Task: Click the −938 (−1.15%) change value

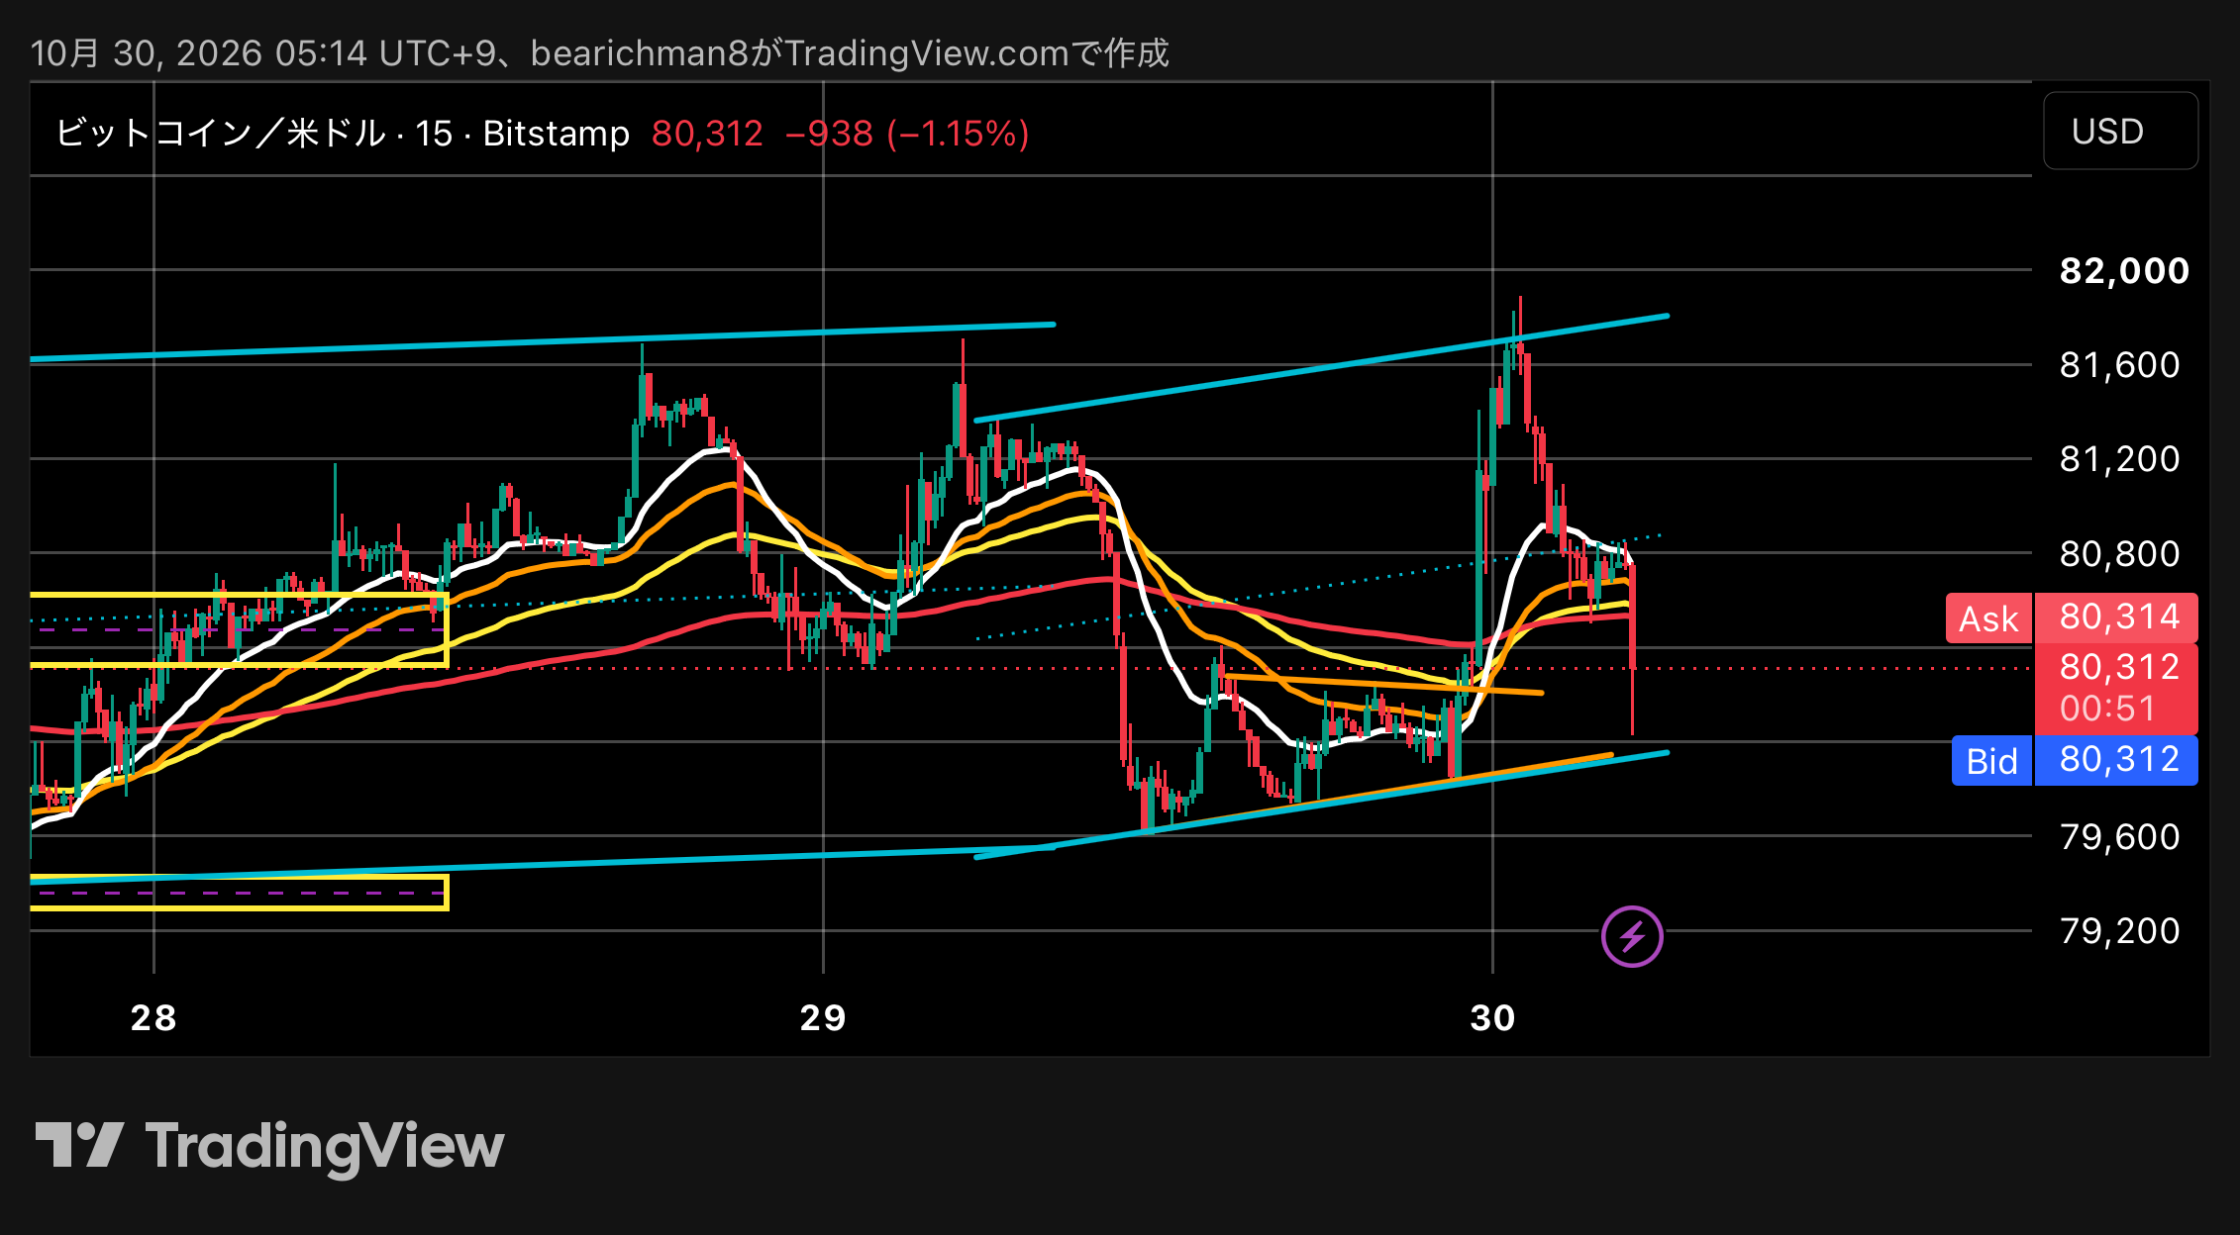Action: 907,133
